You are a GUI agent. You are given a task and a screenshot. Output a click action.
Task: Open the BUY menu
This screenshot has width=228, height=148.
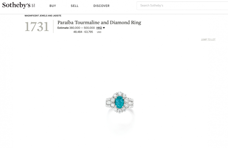pos(53,6)
